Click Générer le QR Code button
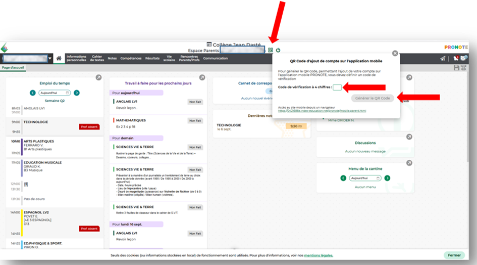 coord(373,98)
